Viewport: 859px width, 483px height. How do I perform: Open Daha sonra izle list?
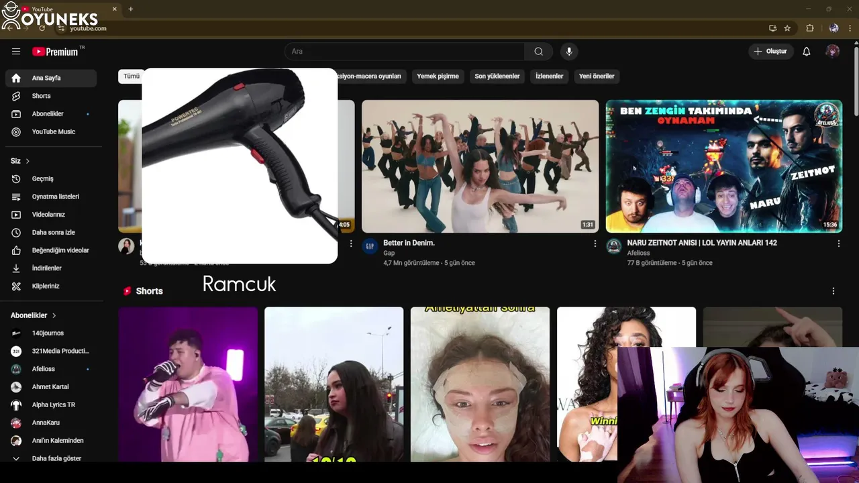(51, 233)
